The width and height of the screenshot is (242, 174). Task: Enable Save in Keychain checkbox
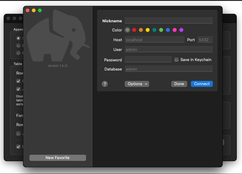pyautogui.click(x=176, y=60)
